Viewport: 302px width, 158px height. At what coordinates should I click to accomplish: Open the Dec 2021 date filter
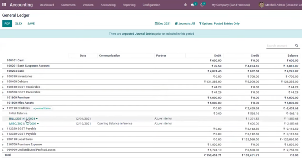[x=162, y=24]
